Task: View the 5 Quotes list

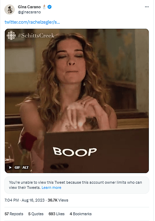Action: point(36,214)
